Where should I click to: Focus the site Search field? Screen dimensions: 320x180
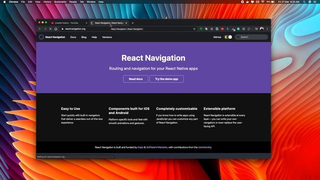tap(251, 37)
